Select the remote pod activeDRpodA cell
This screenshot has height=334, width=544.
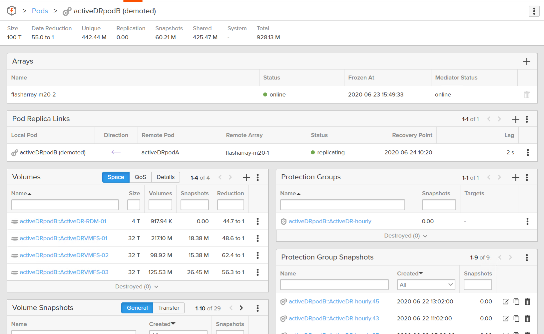pos(160,152)
